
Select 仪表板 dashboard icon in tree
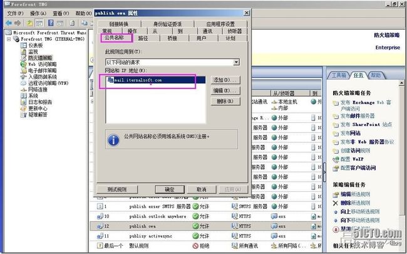(23, 45)
